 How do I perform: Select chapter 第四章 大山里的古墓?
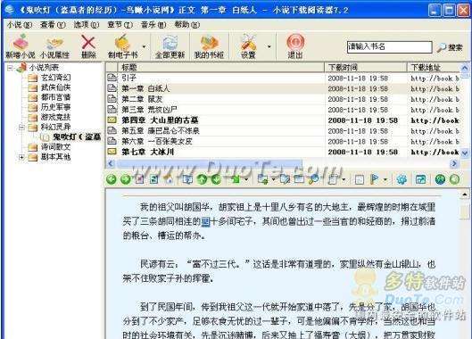[x=160, y=120]
